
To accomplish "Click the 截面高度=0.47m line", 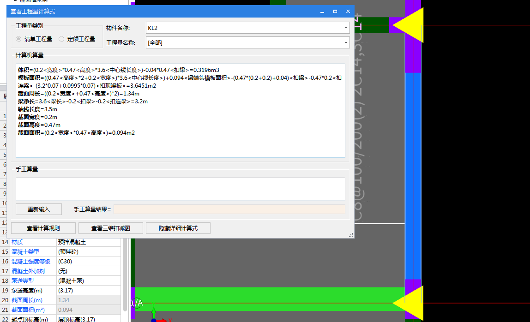I will coord(39,125).
